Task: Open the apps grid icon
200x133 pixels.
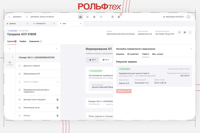Action: pyautogui.click(x=87, y=17)
